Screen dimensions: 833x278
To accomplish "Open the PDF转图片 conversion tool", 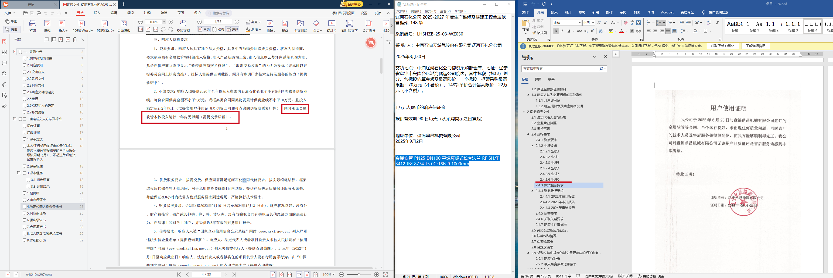I will (x=105, y=26).
